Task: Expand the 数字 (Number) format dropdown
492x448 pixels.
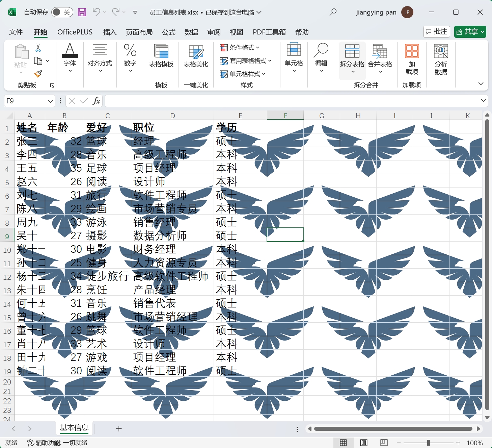Action: [x=130, y=70]
